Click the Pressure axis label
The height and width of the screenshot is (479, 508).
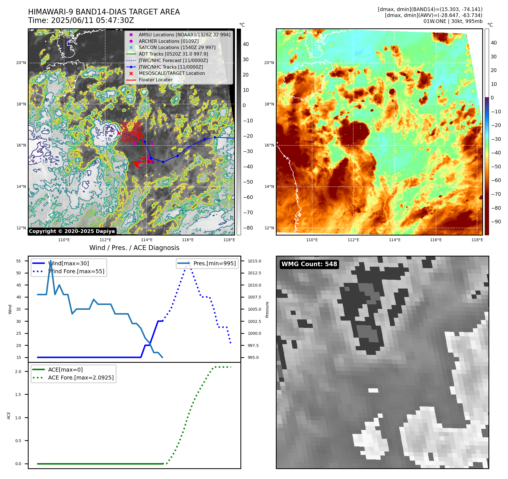(x=267, y=310)
